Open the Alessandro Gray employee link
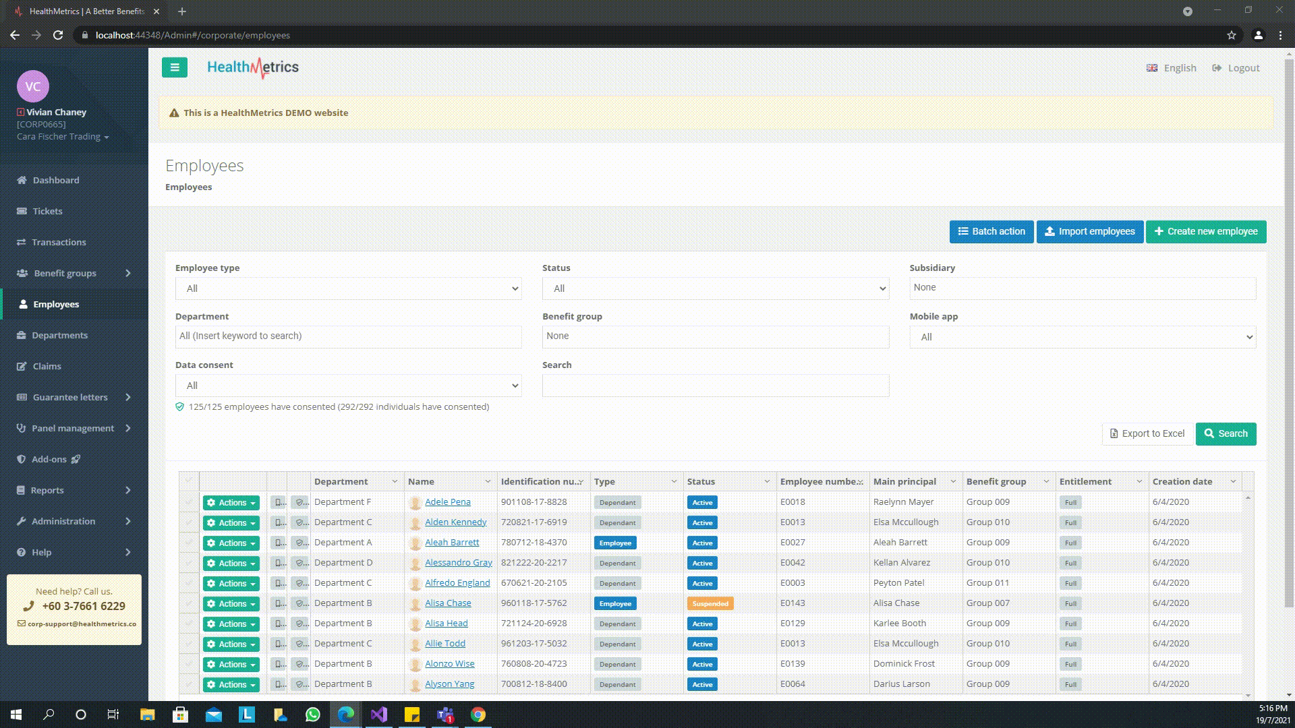Viewport: 1295px width, 728px height. tap(458, 563)
